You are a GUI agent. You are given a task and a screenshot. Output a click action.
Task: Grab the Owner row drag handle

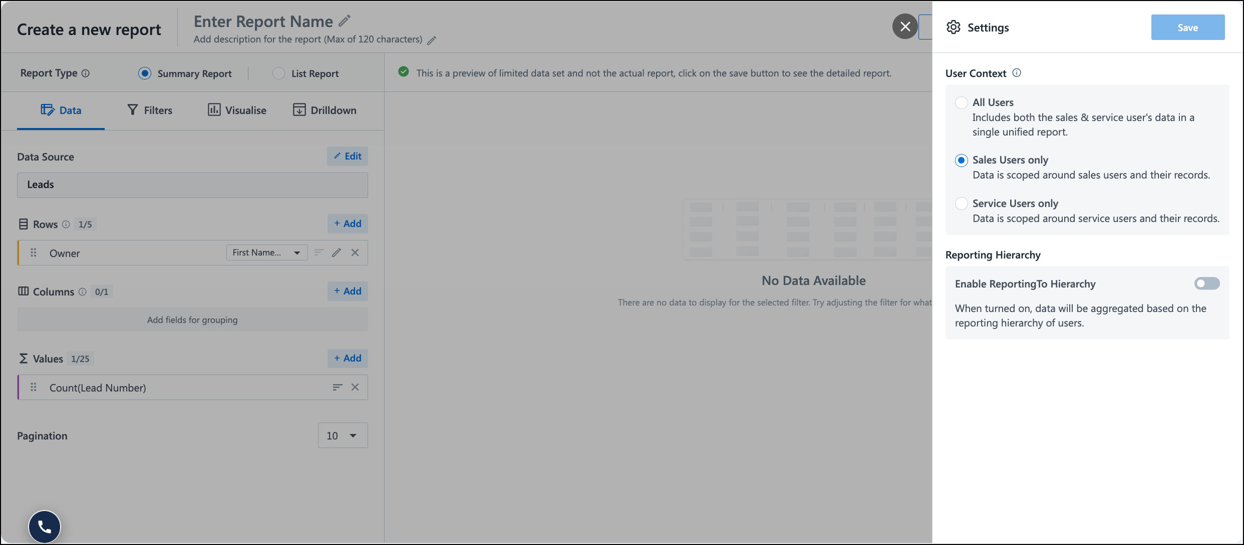pos(34,252)
